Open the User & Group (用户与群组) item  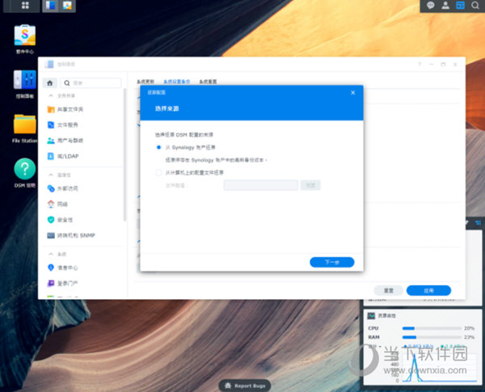pos(65,141)
